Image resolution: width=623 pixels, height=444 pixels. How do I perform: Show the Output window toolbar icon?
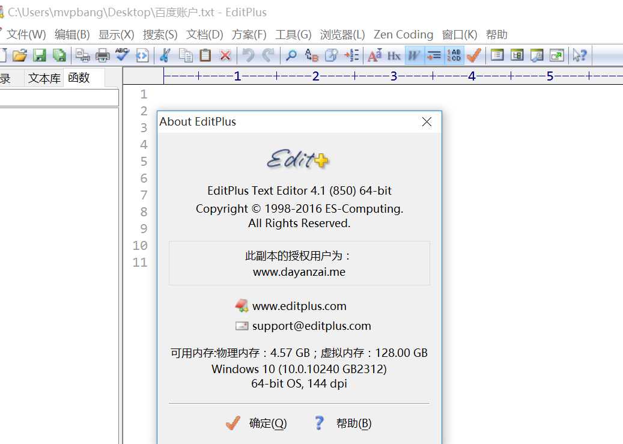517,55
